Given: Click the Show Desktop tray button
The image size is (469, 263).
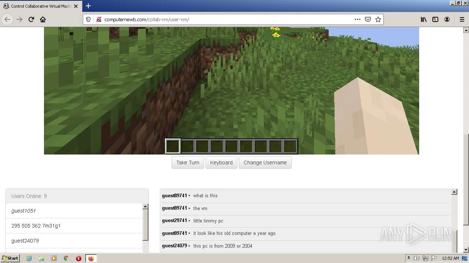Looking at the screenshot, I should point(465,258).
